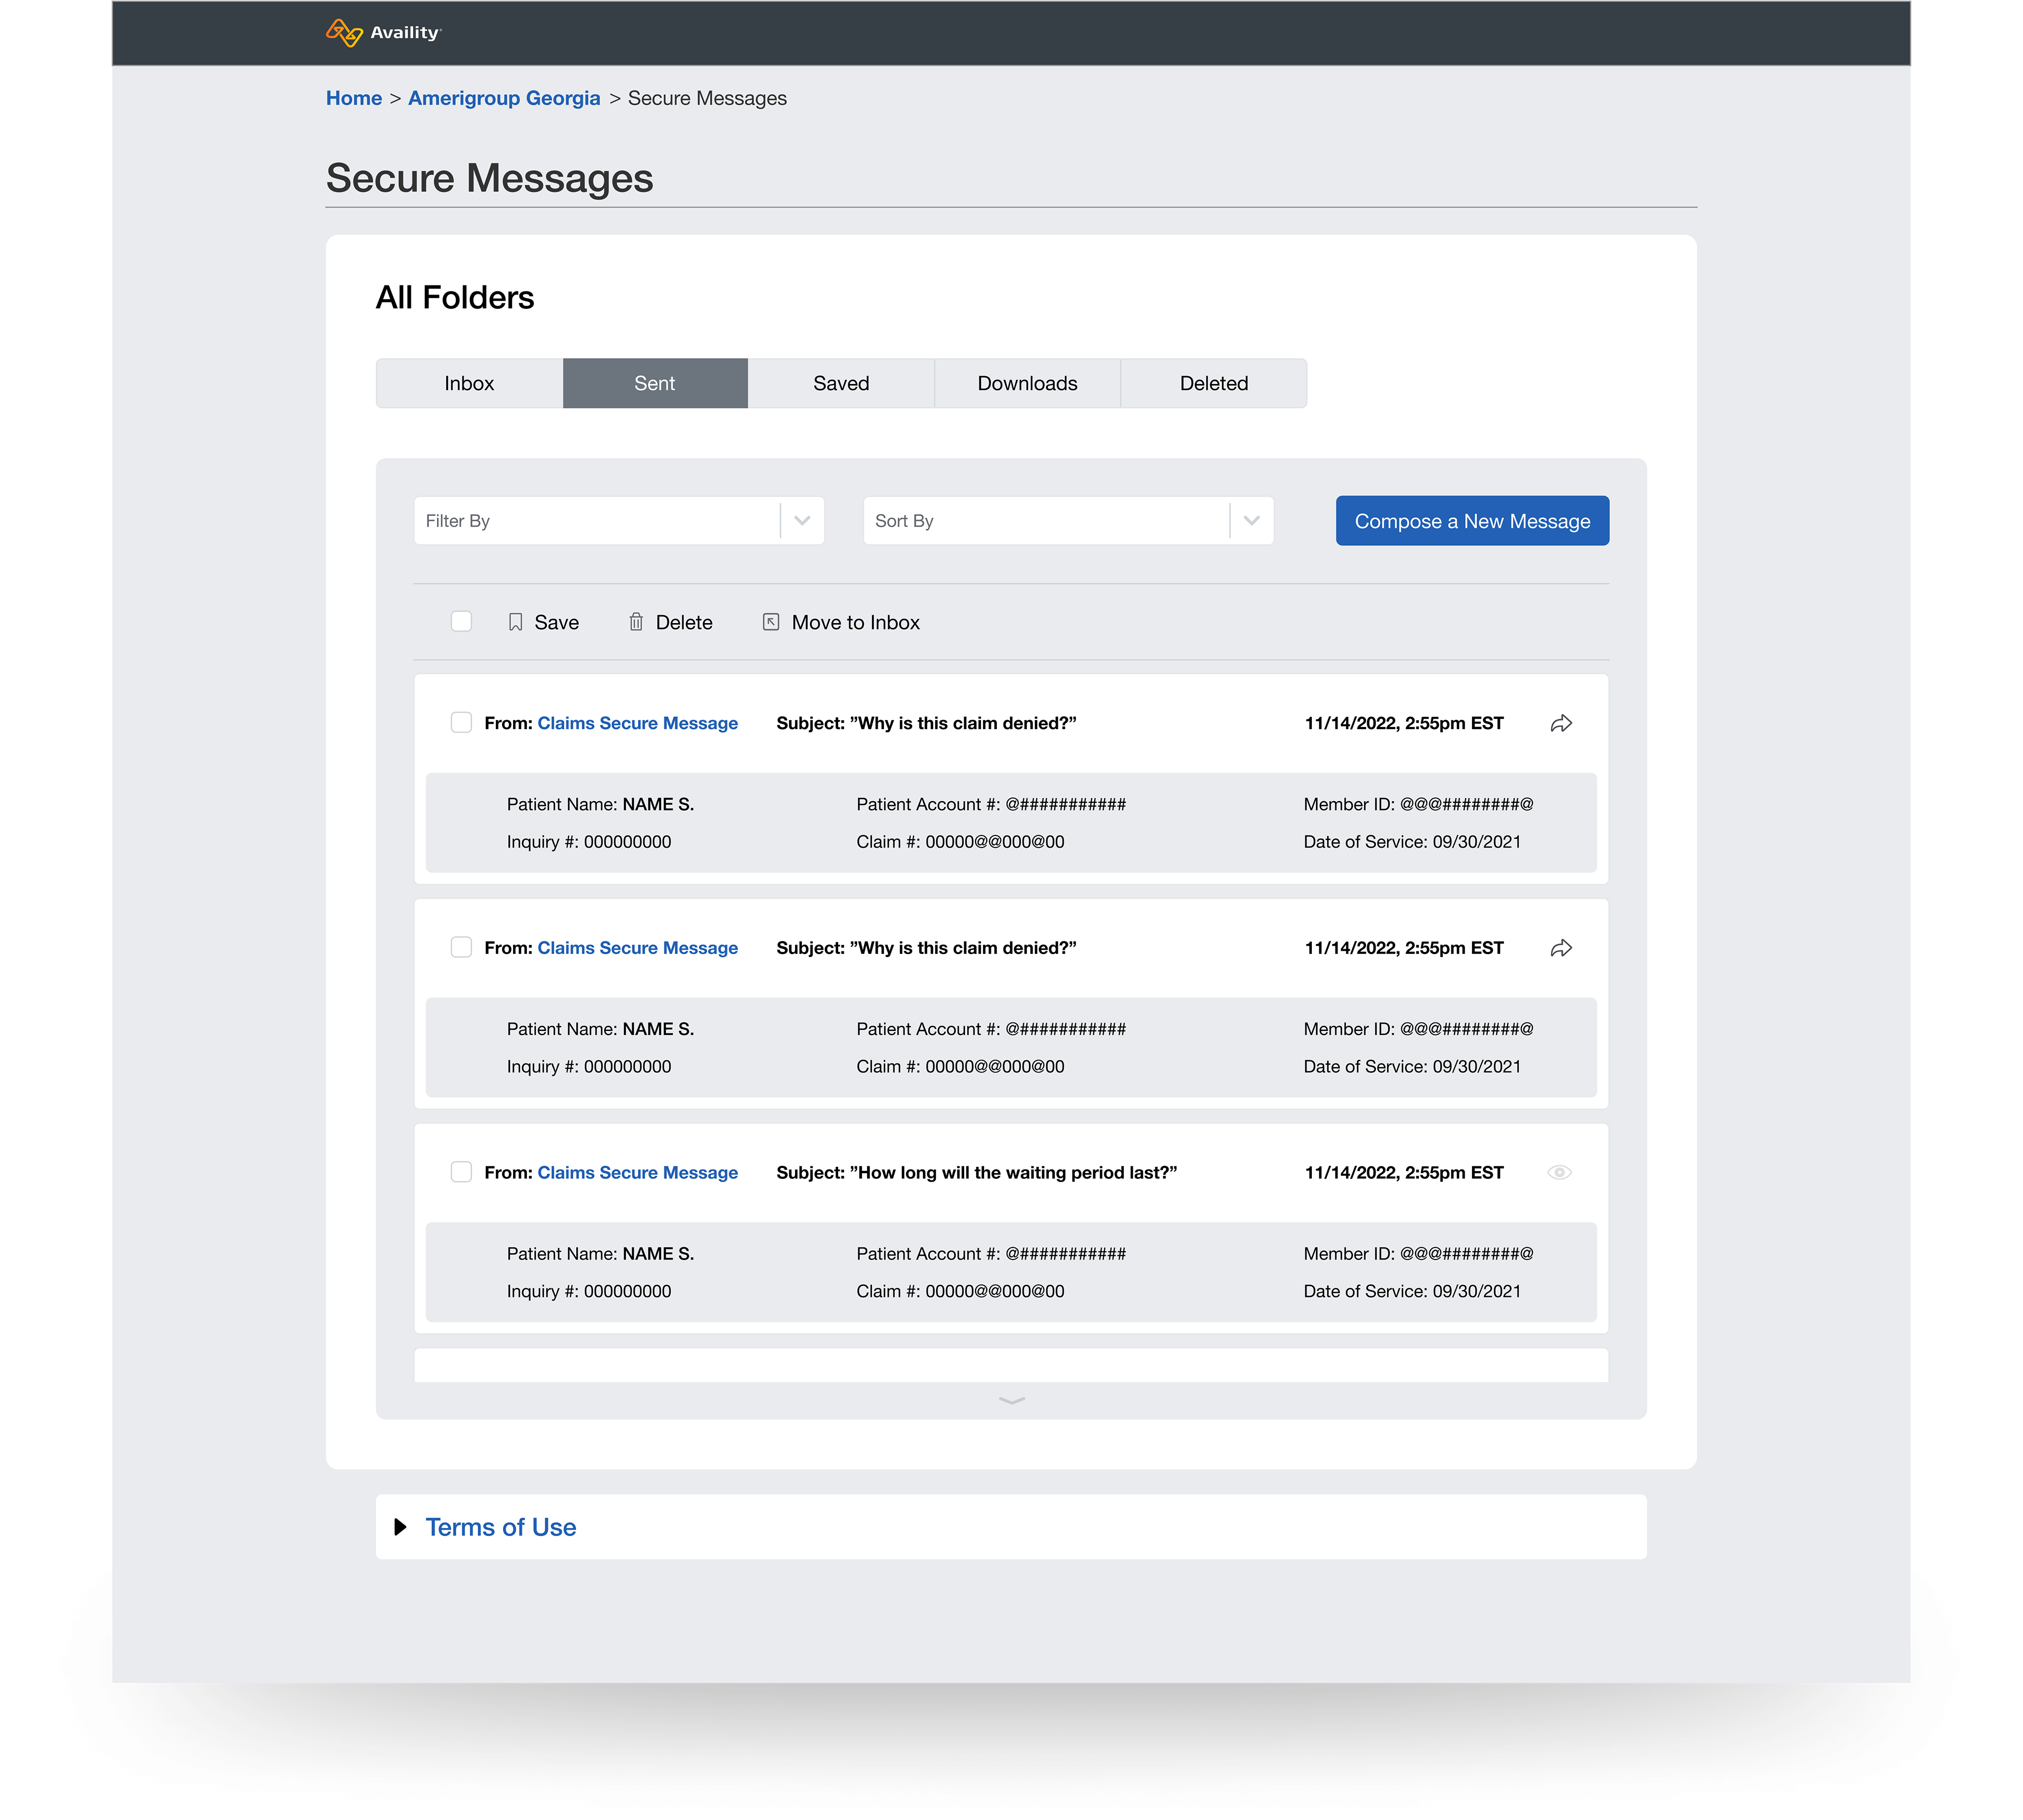2023x1820 pixels.
Task: Open the Filter By dropdown
Action: (618, 521)
